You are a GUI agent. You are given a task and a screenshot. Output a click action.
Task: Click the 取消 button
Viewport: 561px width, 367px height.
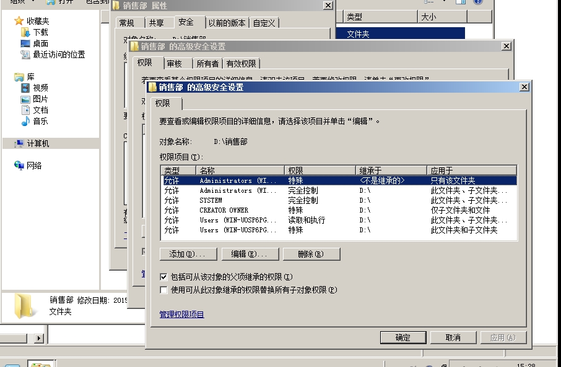point(453,337)
